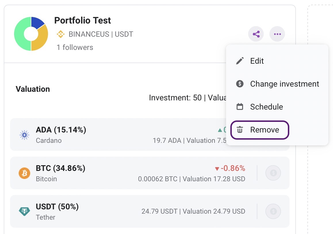The height and width of the screenshot is (234, 333).
Task: Click the dollar button in BTC row
Action: (273, 173)
